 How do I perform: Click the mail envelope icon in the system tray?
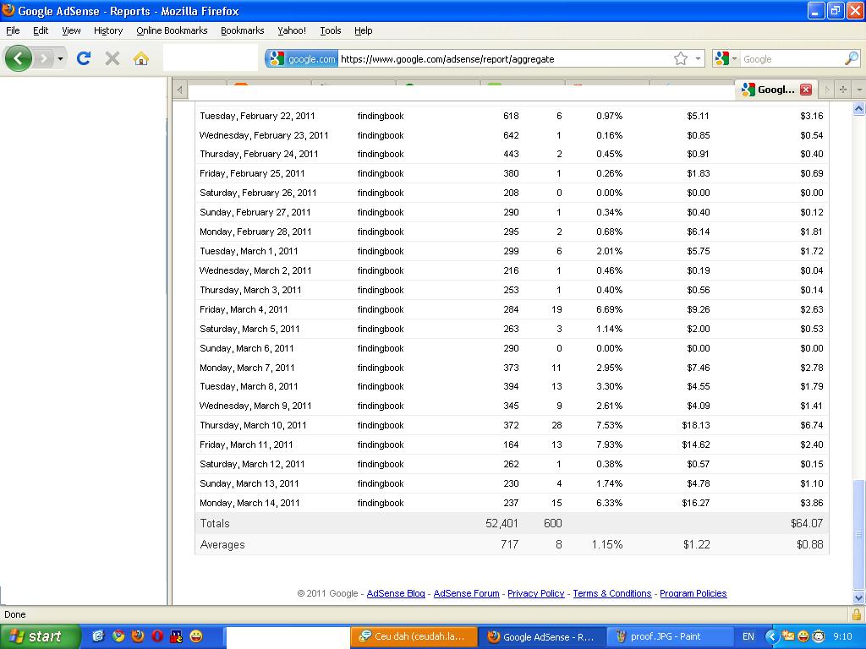[788, 635]
